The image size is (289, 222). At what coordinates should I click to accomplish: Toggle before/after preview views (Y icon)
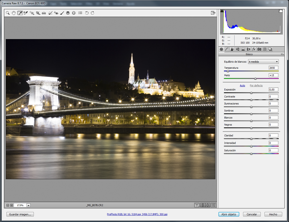click(x=197, y=205)
